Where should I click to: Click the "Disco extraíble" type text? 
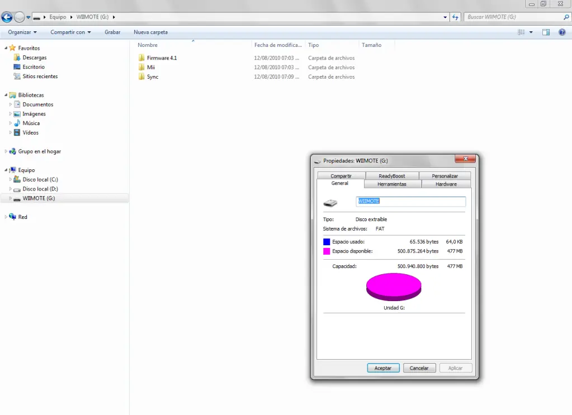(x=371, y=220)
